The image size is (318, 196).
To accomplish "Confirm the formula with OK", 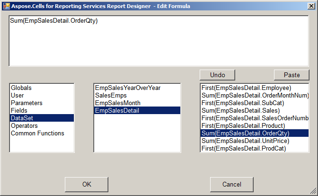I will pos(87,185).
